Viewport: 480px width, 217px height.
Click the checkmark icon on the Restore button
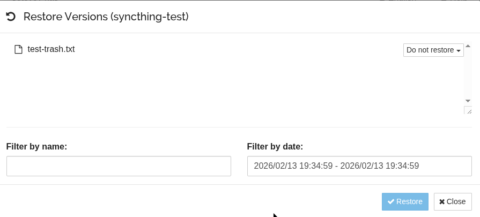click(391, 201)
